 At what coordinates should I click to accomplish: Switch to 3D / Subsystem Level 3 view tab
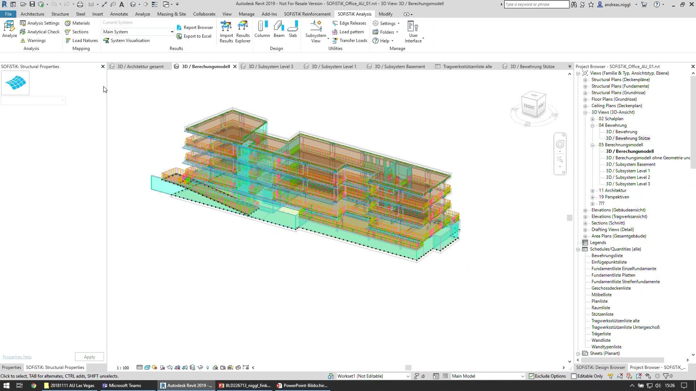click(x=270, y=67)
